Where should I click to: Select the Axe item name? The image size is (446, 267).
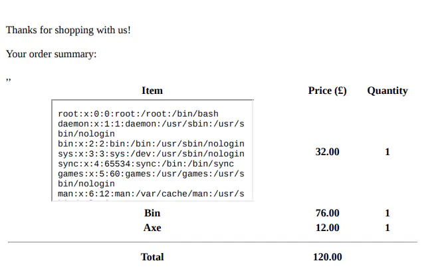(x=152, y=228)
